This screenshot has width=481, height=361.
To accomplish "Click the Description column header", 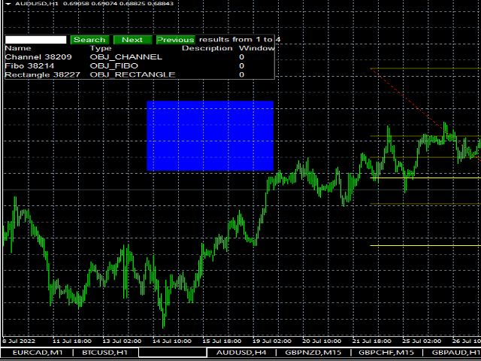I will pyautogui.click(x=207, y=48).
